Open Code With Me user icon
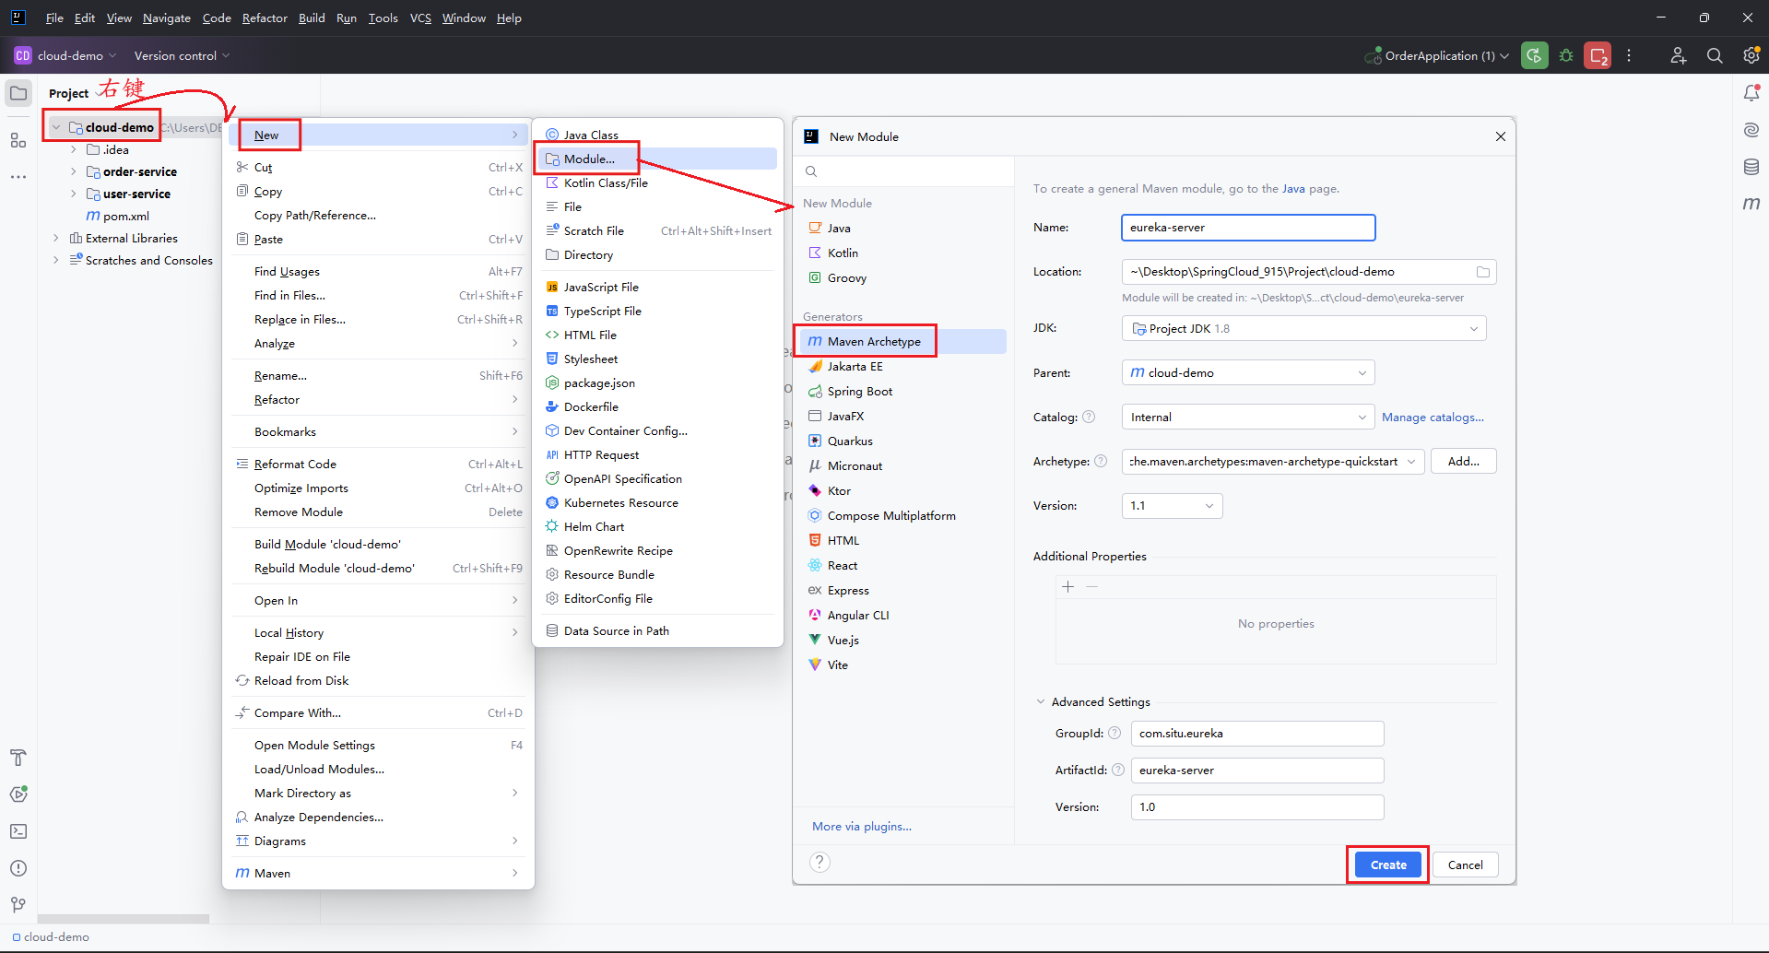This screenshot has width=1769, height=953. click(x=1679, y=55)
